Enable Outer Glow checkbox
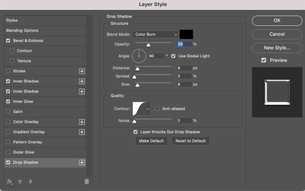This screenshot has height=191, width=305. (8, 152)
